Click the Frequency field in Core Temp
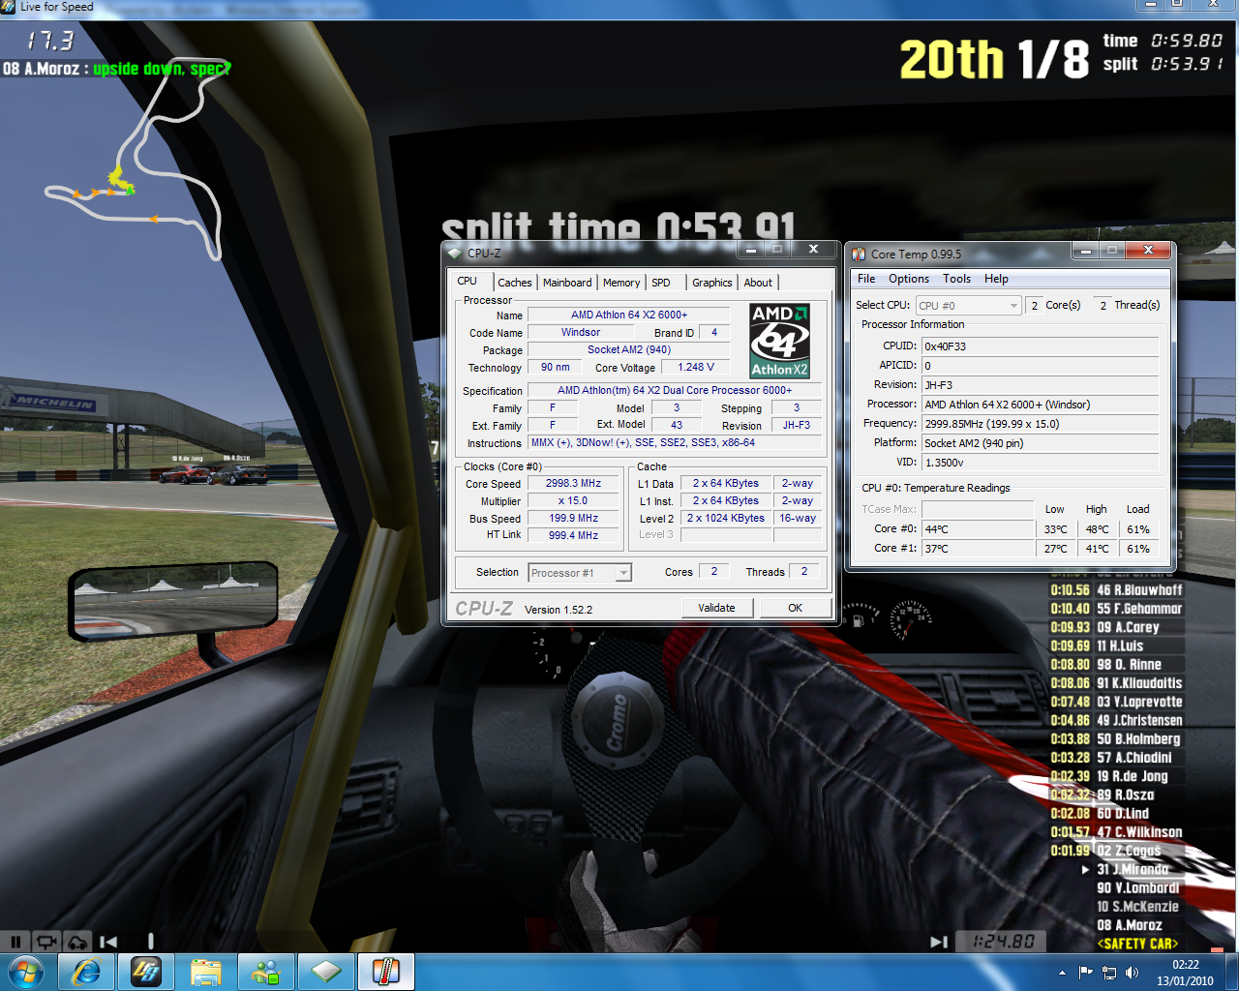 pos(1041,424)
